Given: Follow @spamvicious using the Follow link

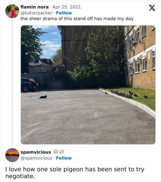Looking at the screenshot, I should pos(64,158).
